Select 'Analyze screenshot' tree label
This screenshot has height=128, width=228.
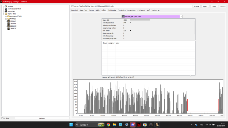pyautogui.click(x=14, y=9)
